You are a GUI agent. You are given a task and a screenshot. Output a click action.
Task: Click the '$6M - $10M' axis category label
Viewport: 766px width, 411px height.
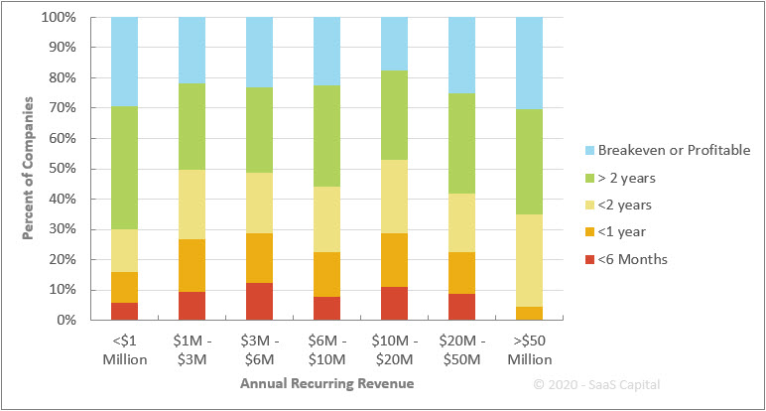[326, 349]
